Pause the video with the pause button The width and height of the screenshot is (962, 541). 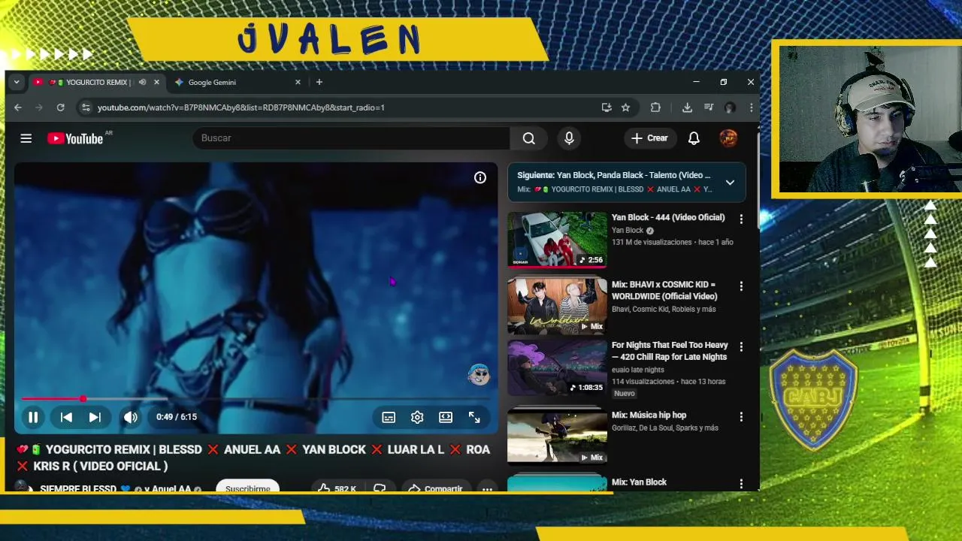[33, 417]
